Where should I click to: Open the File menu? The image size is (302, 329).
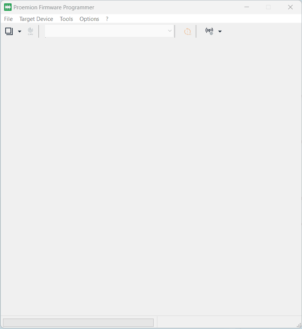(8, 19)
